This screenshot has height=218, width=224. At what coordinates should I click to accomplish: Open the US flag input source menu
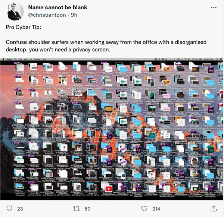pyautogui.click(x=200, y=59)
